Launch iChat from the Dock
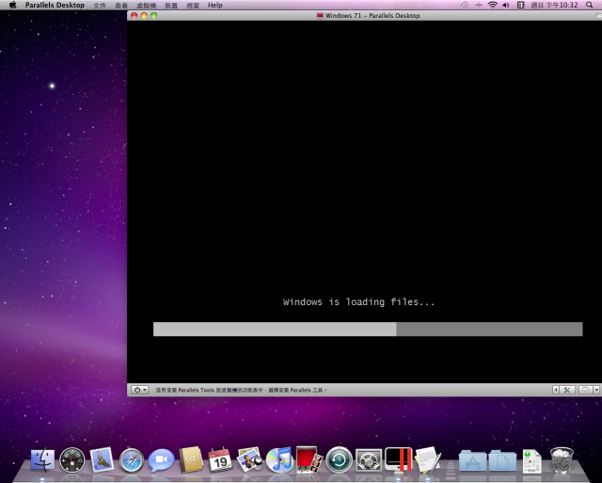 (161, 460)
